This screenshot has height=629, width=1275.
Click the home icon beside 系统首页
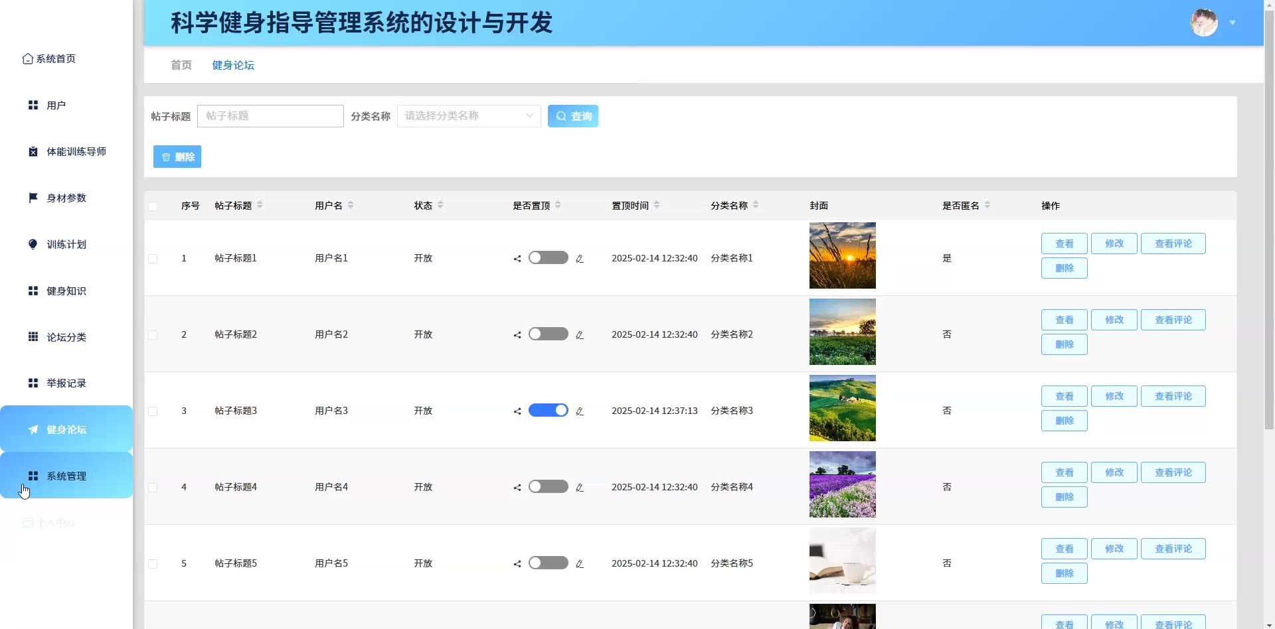click(x=27, y=59)
